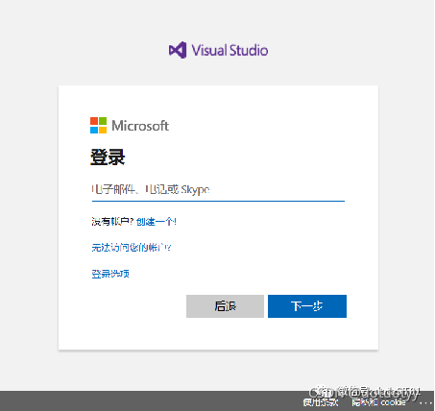
Task: Click the 后退 back button
Action: point(225,306)
